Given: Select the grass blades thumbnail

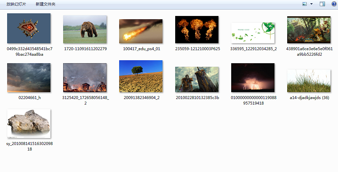Looking at the screenshot, I should pos(309,81).
